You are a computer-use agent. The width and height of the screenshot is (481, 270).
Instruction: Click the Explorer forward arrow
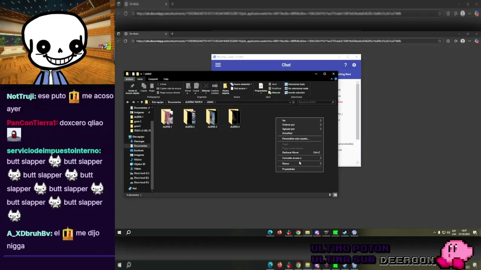pyautogui.click(x=133, y=102)
